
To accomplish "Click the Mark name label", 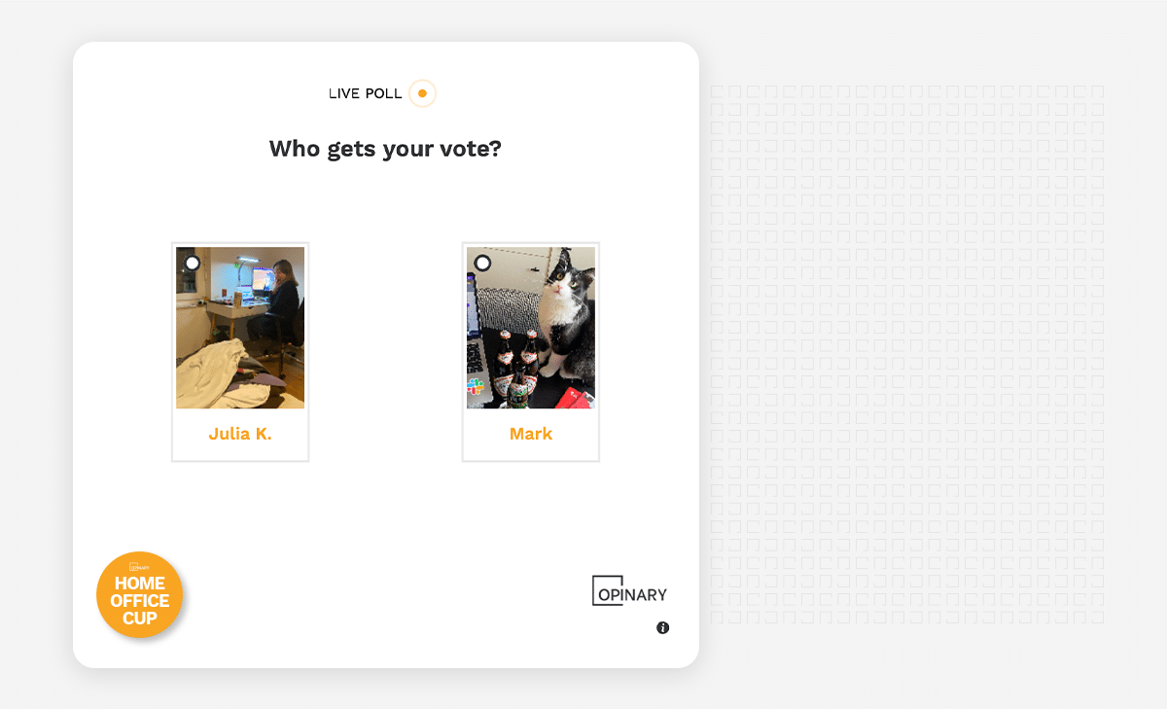I will [x=531, y=434].
